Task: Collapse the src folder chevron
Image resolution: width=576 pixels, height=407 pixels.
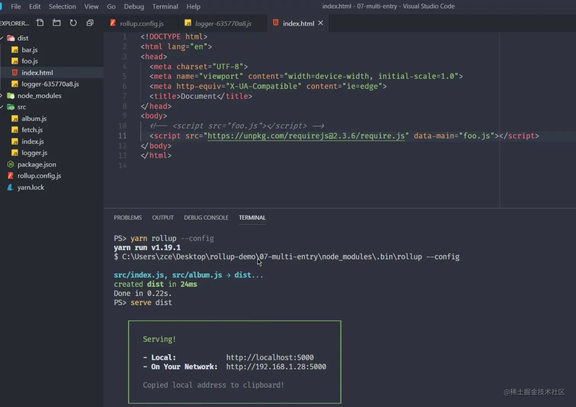Action: (2, 107)
